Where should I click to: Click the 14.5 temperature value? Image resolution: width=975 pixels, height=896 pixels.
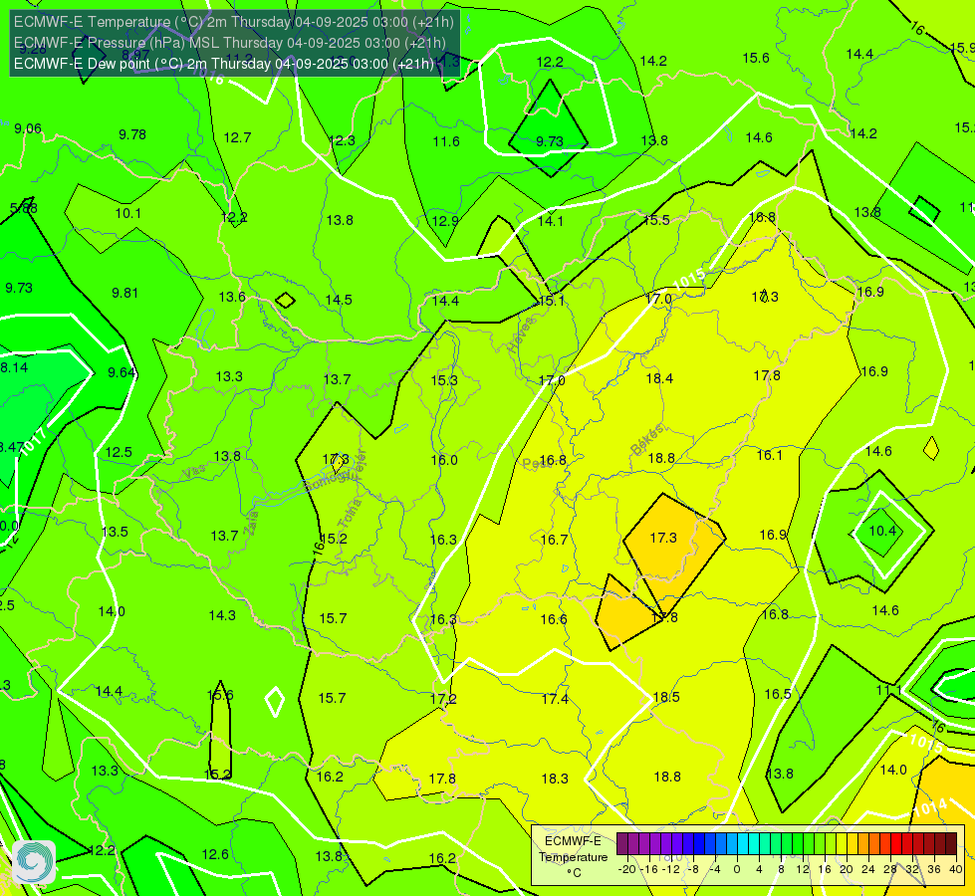tap(339, 300)
